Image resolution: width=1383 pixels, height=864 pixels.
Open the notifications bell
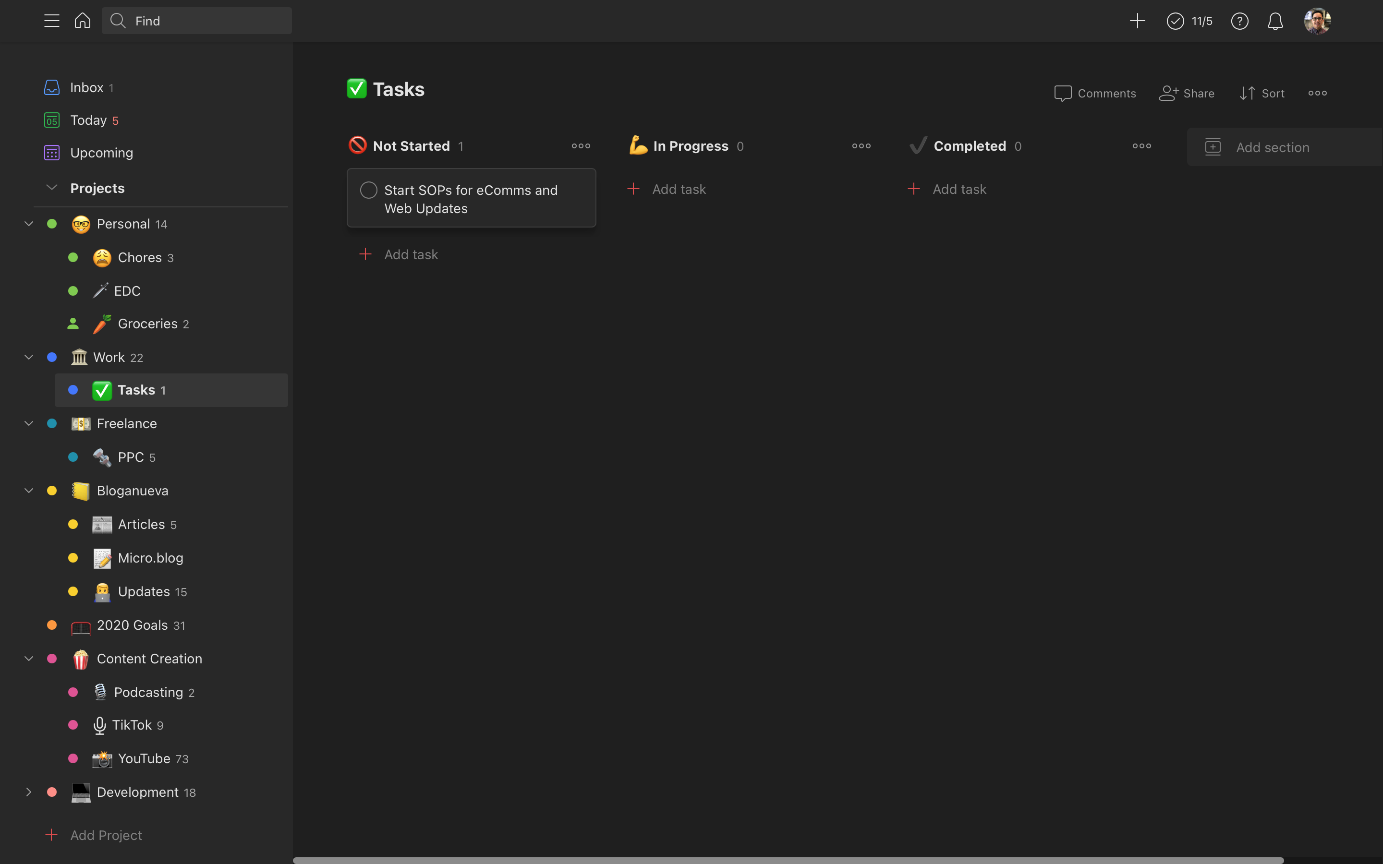[x=1275, y=21]
